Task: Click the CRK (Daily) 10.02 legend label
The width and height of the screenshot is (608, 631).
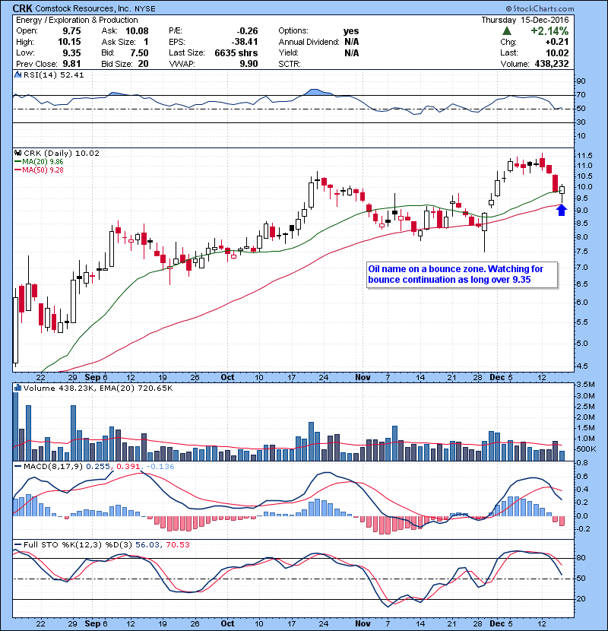Action: tap(61, 153)
